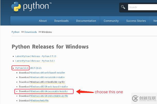Click Windows breadcrumb text
The height and width of the screenshot is (104, 157).
(47, 32)
